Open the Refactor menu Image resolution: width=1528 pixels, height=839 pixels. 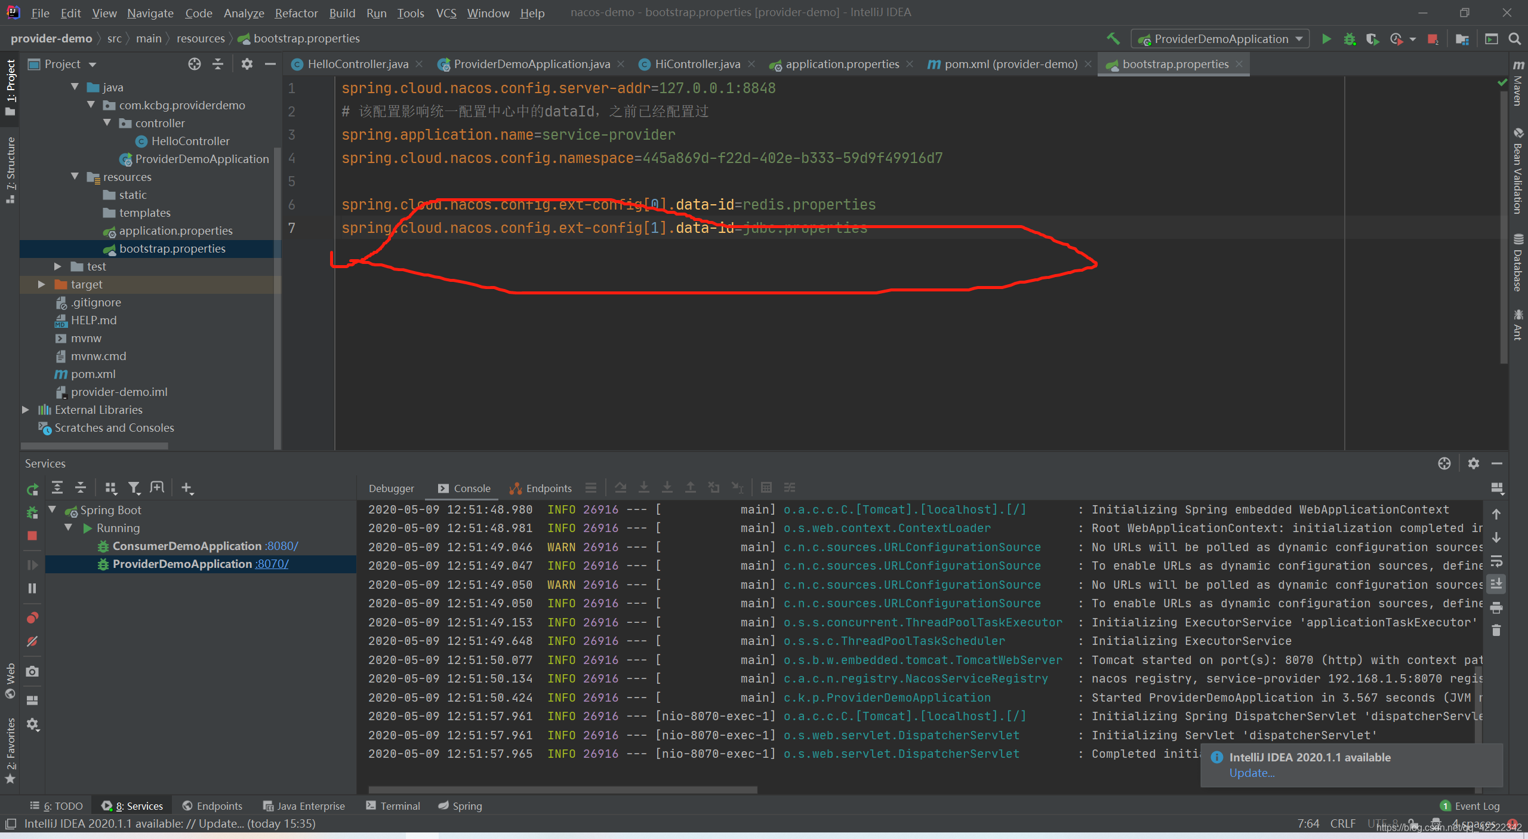[x=296, y=13]
